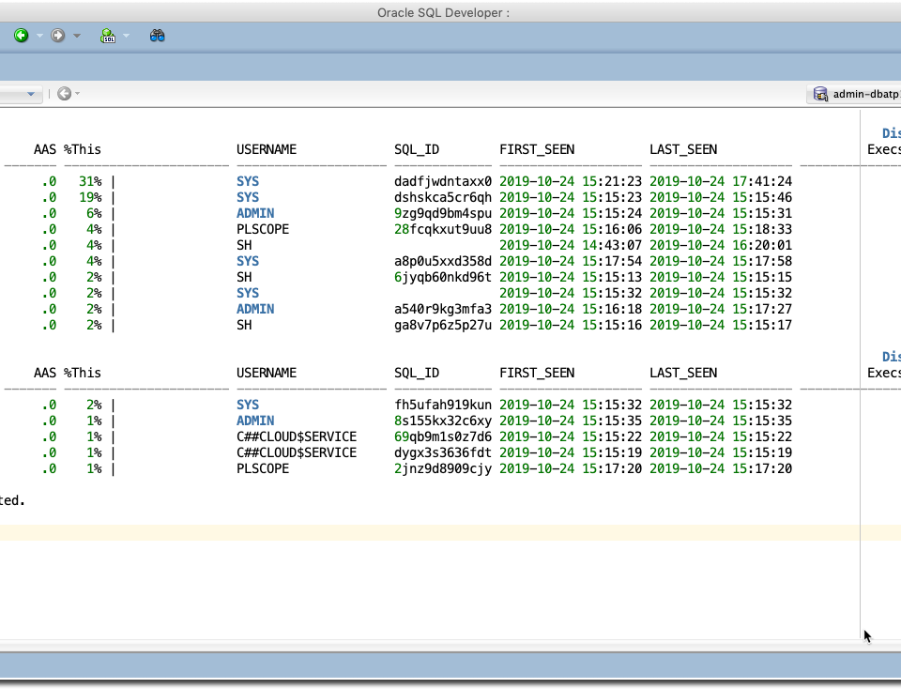The width and height of the screenshot is (901, 689).
Task: Click the green Back navigation arrow
Action: pyautogui.click(x=22, y=36)
